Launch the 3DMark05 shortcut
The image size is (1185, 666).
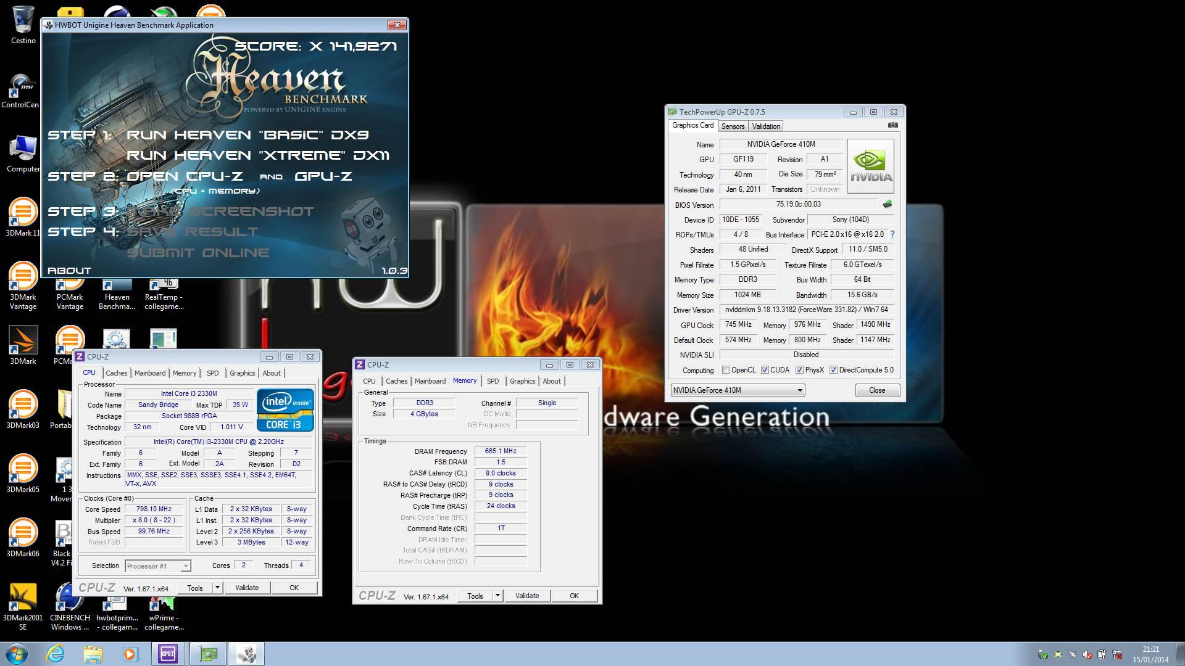click(x=23, y=472)
